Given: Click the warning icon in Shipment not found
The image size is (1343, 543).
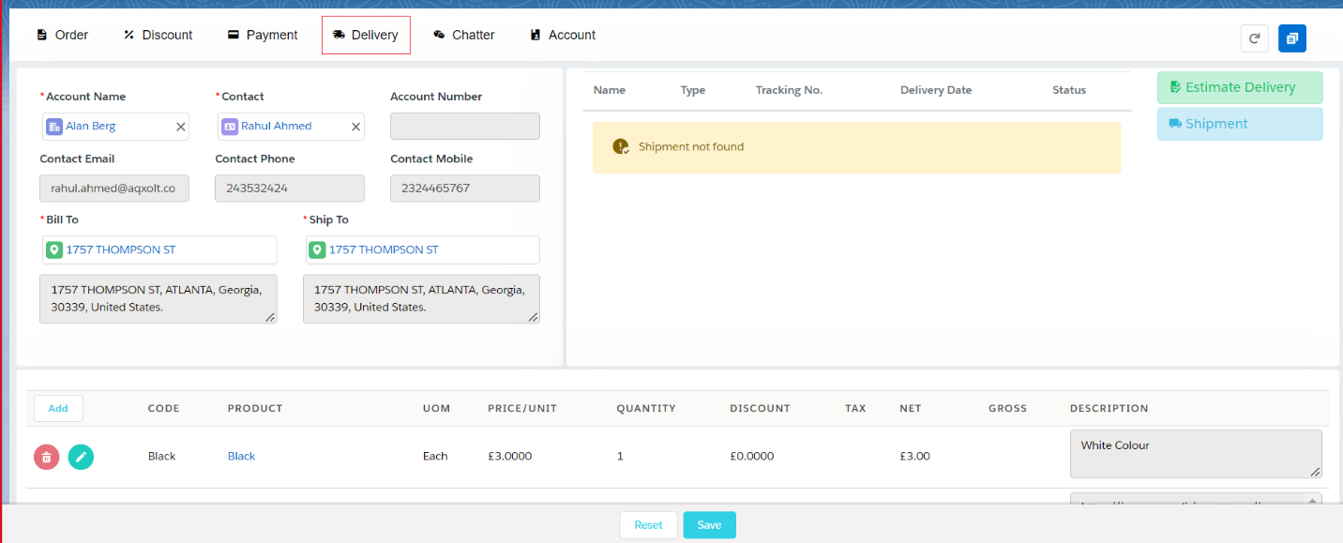Looking at the screenshot, I should pyautogui.click(x=621, y=146).
